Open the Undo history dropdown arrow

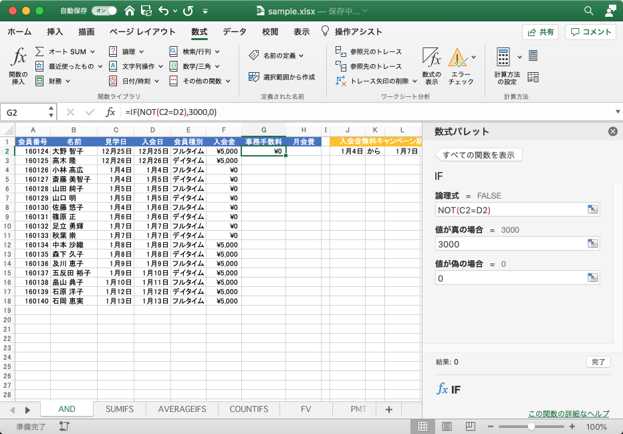click(x=175, y=11)
